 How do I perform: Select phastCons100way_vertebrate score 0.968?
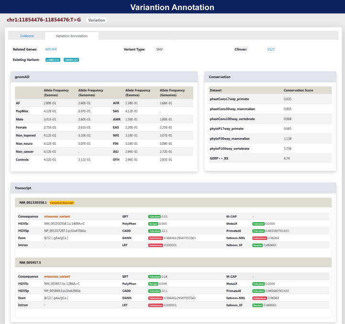pyautogui.click(x=288, y=119)
